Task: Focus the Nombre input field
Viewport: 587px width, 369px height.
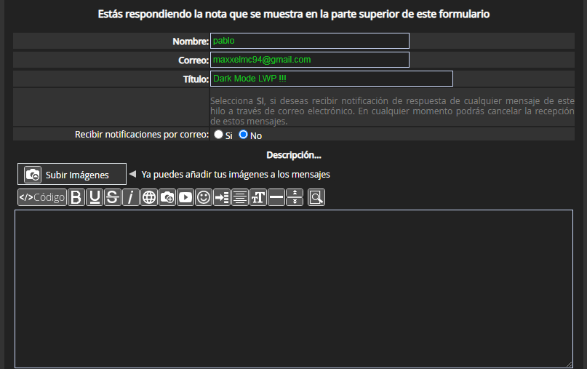Action: pyautogui.click(x=310, y=41)
